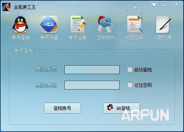The image size is (184, 132).
Task: Select the 问题反馈 label
Action: (163, 37)
